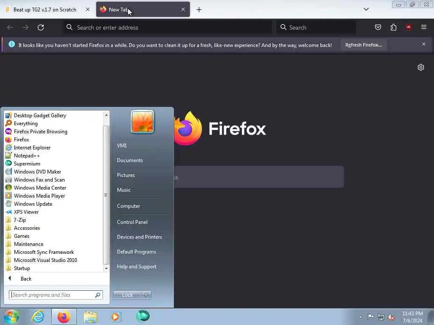Open shutdown options arrow beside Lock
Screen dimensions: 434x325
(x=146, y=295)
